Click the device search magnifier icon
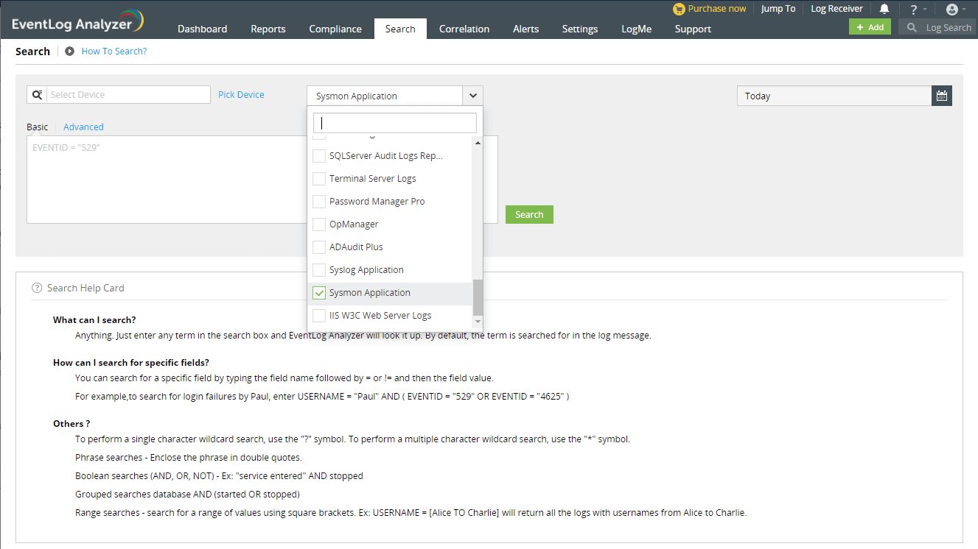This screenshot has height=549, width=978. [x=37, y=94]
